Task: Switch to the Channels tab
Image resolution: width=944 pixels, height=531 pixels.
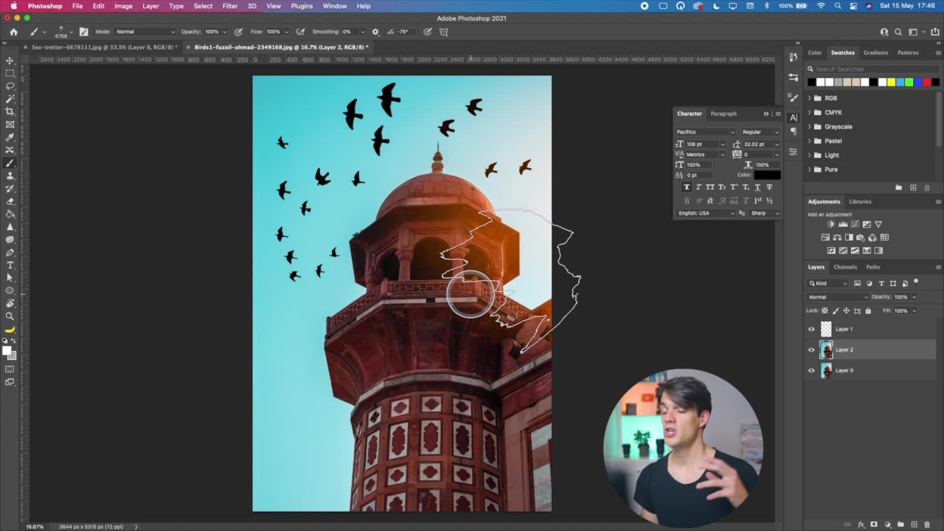Action: tap(845, 267)
